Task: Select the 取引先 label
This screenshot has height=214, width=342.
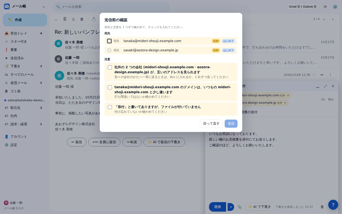Action: pos(25,108)
